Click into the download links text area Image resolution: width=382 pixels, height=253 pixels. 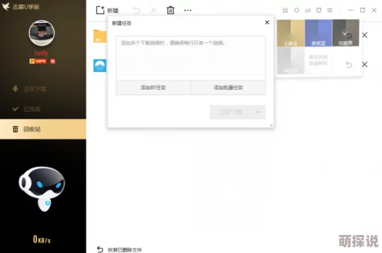pyautogui.click(x=191, y=58)
